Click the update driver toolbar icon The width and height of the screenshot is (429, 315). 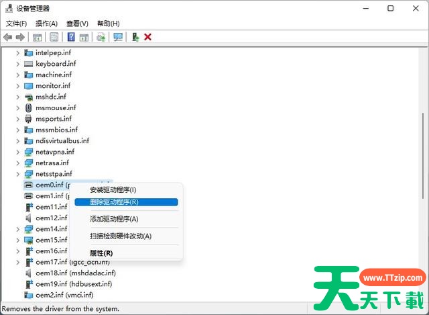click(101, 37)
